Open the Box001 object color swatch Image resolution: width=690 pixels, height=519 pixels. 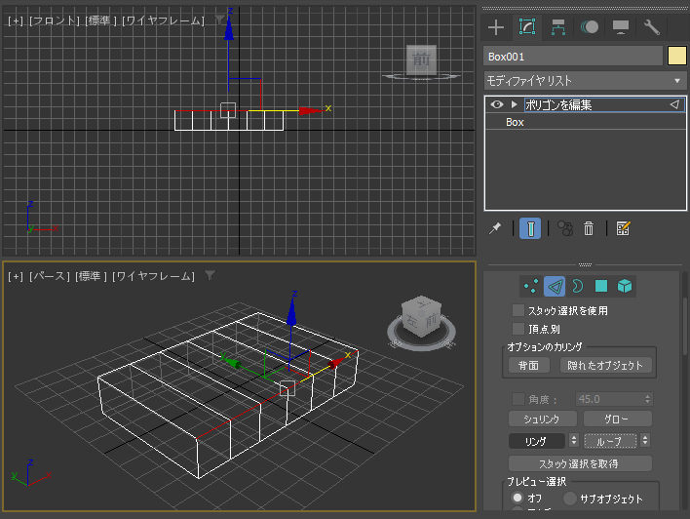tap(676, 56)
